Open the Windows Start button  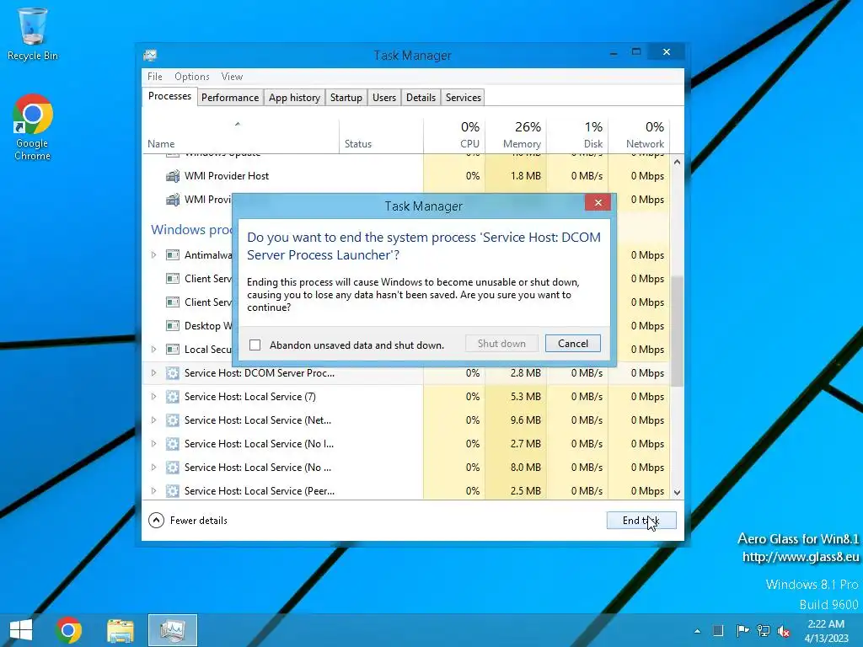[x=21, y=630]
